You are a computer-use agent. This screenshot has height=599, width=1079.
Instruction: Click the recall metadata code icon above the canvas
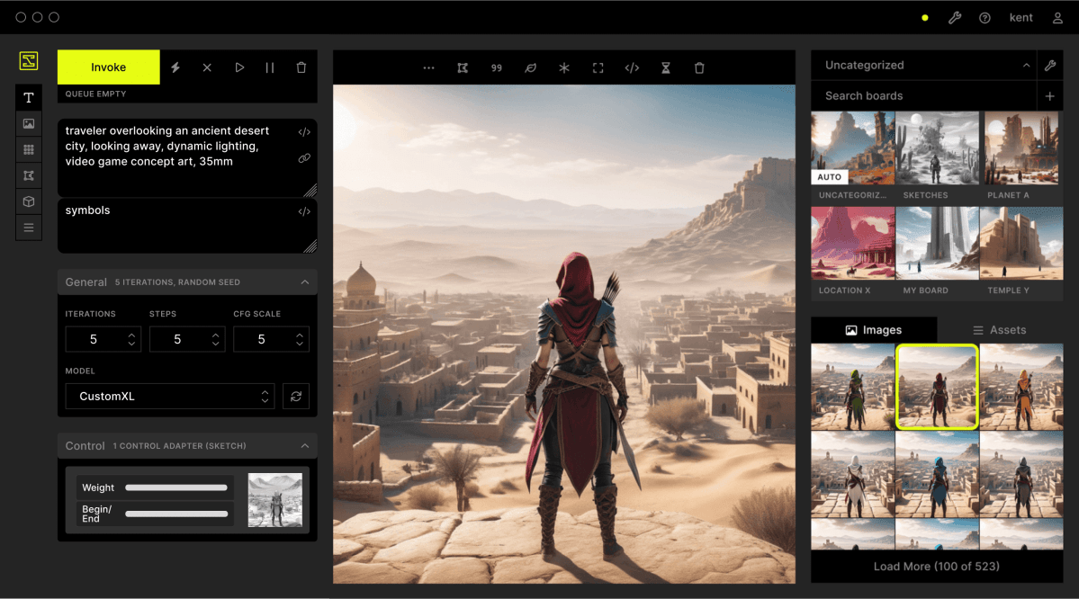[631, 67]
